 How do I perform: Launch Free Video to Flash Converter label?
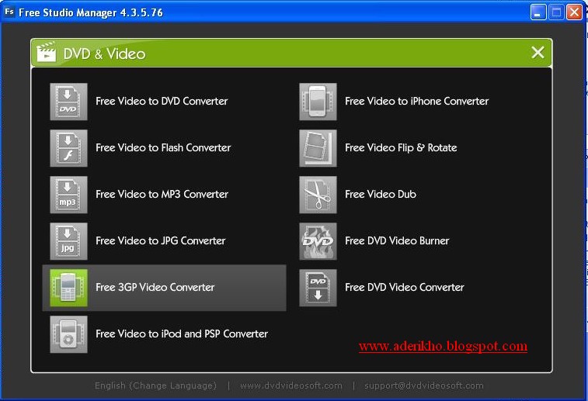pos(163,147)
